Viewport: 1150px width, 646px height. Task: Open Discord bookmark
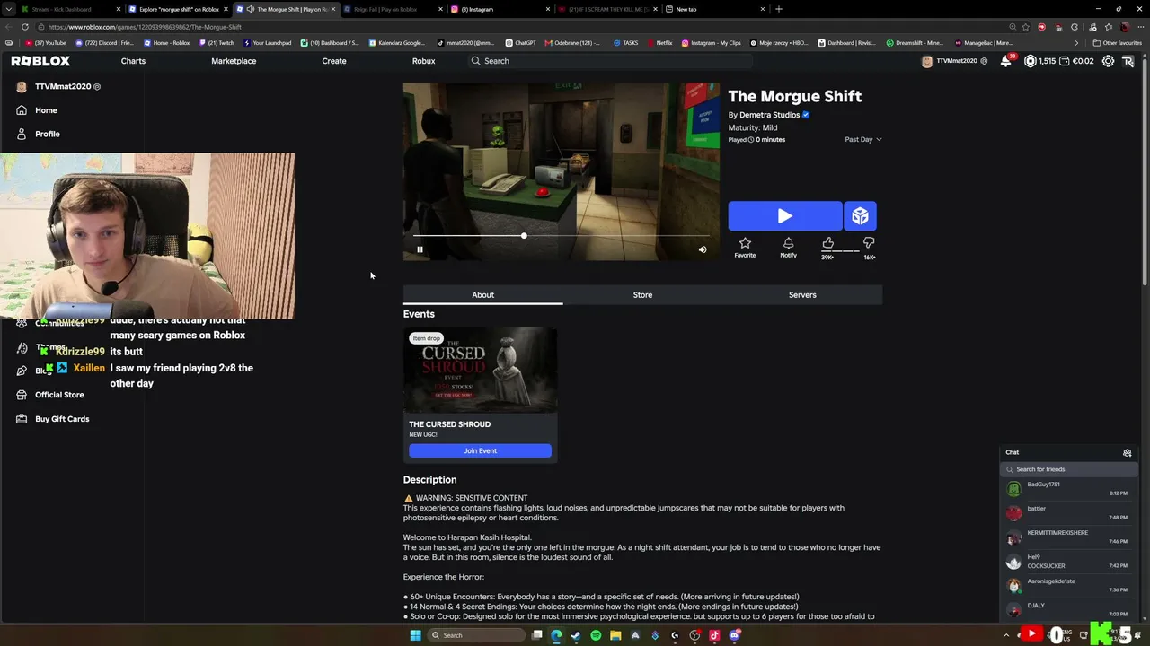[104, 43]
